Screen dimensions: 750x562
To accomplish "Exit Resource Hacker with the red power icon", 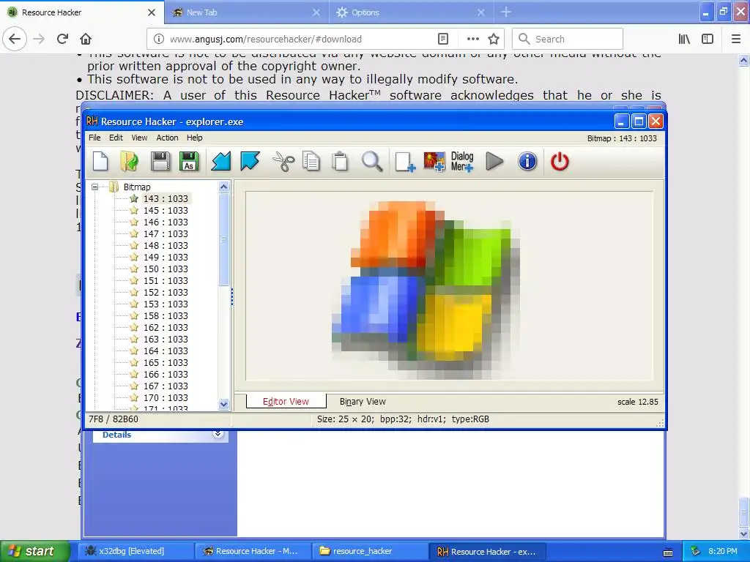I will pos(560,162).
